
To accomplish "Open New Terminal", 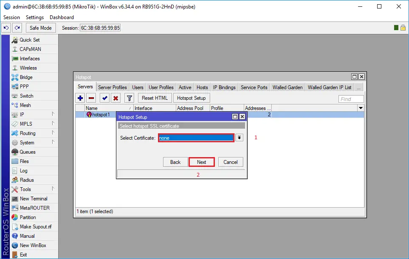I will (x=34, y=199).
